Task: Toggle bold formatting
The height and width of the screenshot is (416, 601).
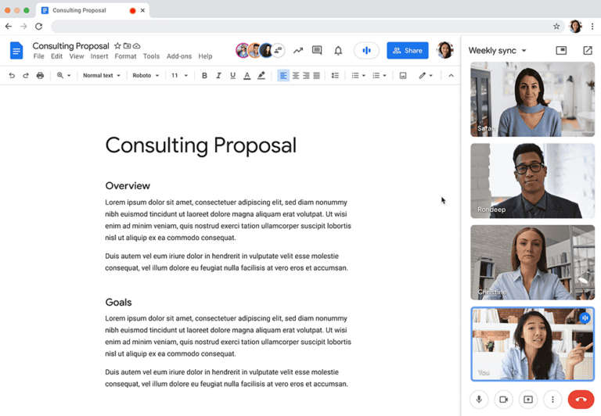Action: (204, 76)
